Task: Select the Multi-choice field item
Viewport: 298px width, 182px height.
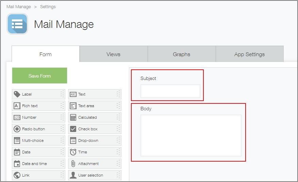Action: coord(33,140)
